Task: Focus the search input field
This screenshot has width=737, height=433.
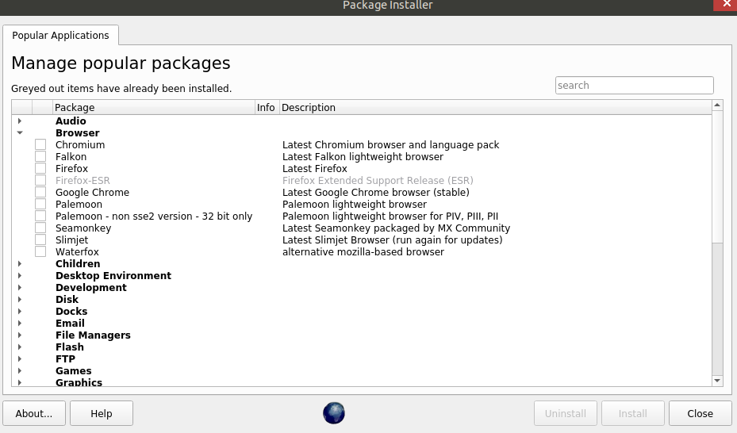Action: point(635,85)
